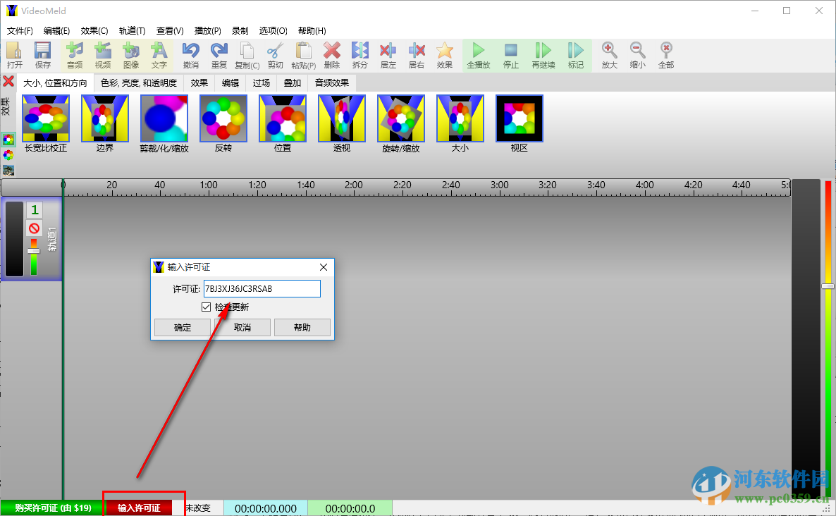Open the 播放(P) menu

(x=207, y=31)
